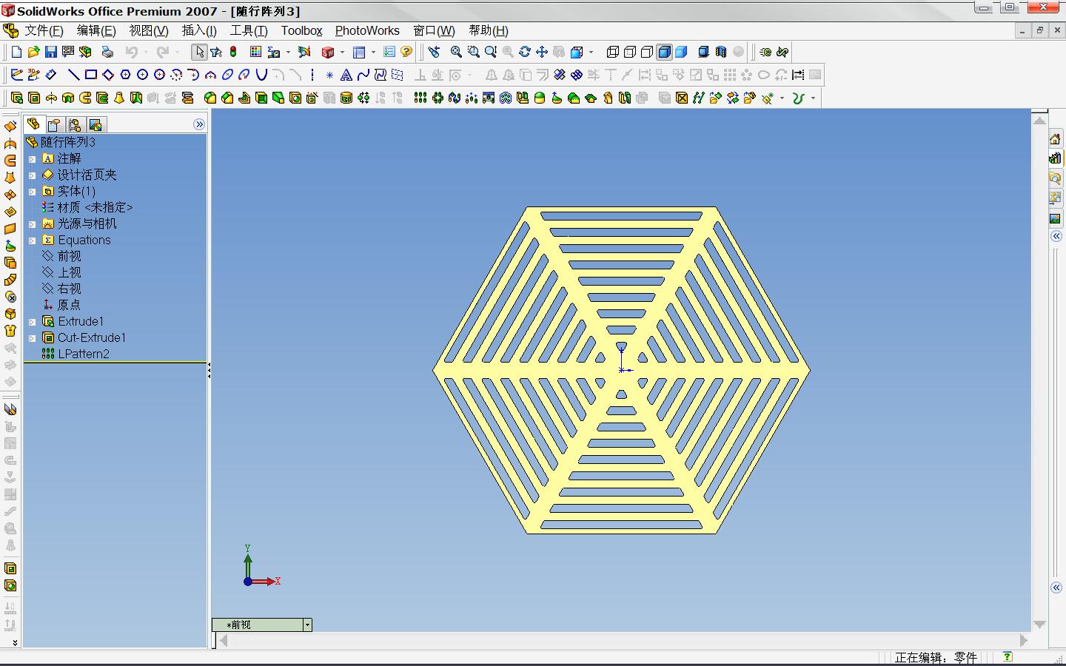This screenshot has width=1066, height=666.
Task: Click the Extruded Cut feature icon
Action: click(33, 98)
